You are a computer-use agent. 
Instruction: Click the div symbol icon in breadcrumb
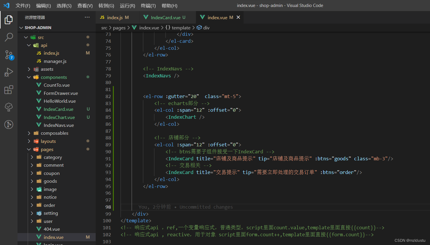click(199, 28)
